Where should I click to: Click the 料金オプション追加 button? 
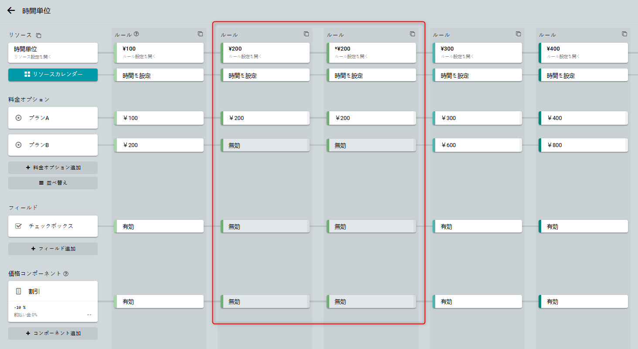pyautogui.click(x=53, y=168)
